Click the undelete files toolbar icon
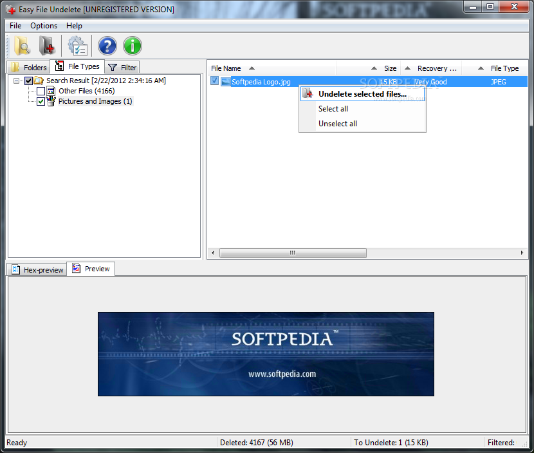This screenshot has height=453, width=534. [x=47, y=46]
